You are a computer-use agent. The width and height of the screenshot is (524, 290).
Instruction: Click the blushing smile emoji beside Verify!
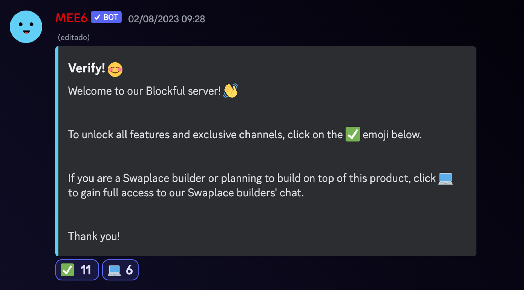[115, 69]
